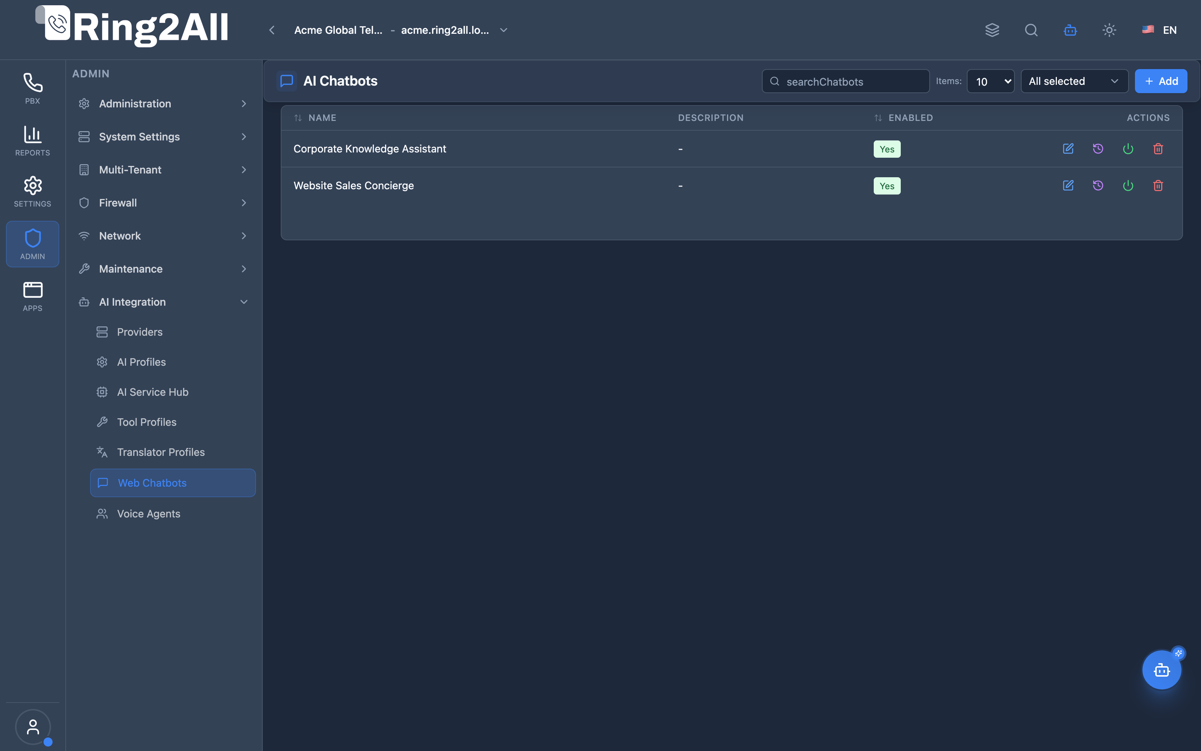Open the Apps section in the left rail
This screenshot has width=1201, height=751.
coord(32,297)
